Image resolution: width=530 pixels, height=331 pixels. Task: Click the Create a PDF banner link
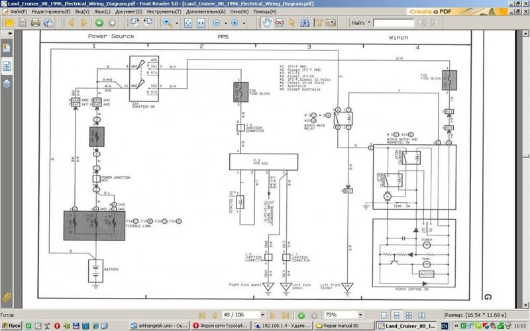click(x=431, y=12)
